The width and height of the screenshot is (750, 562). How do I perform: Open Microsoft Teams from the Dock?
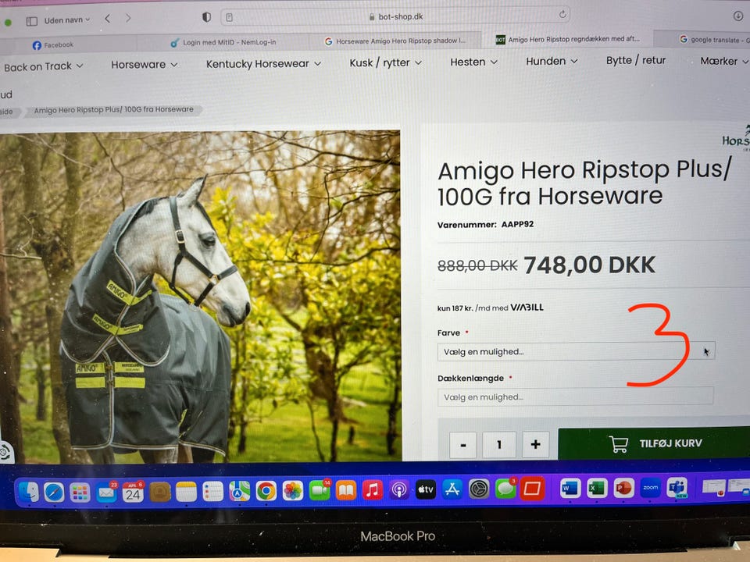677,487
